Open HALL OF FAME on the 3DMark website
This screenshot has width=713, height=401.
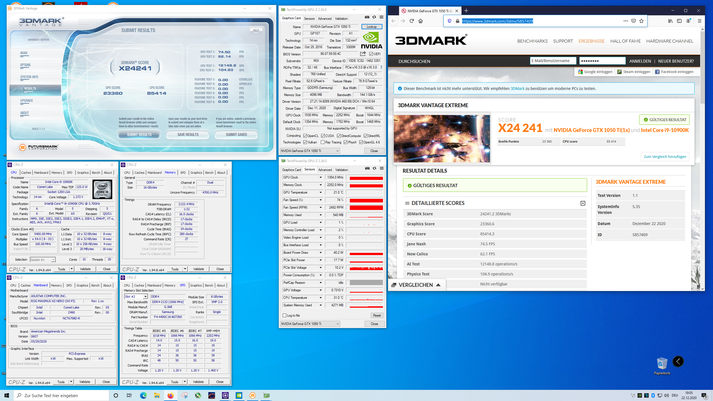pos(626,41)
